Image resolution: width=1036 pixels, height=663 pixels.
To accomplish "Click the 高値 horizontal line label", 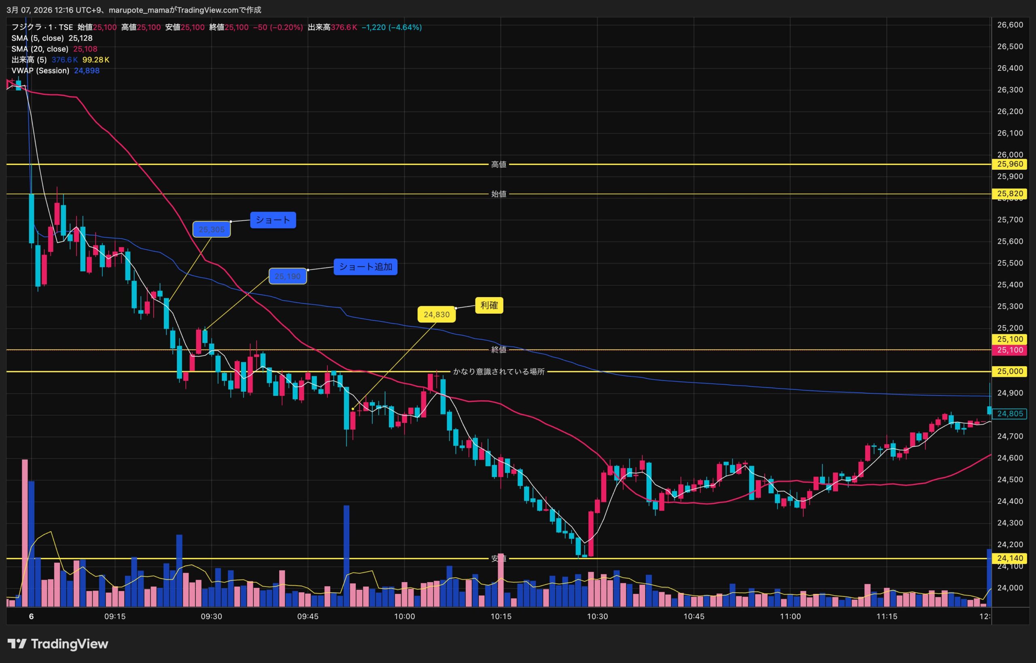I will point(499,165).
